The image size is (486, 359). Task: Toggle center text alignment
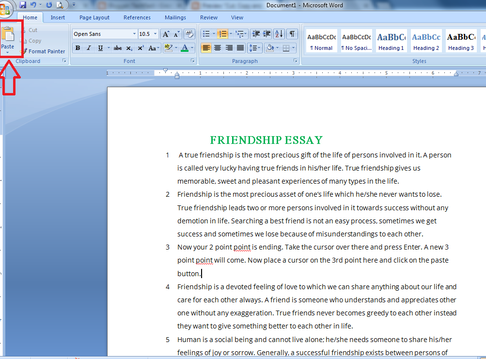click(217, 48)
